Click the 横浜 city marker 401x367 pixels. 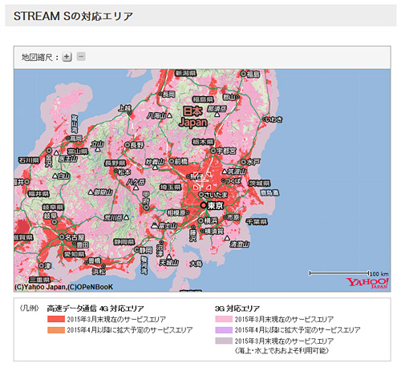(x=201, y=220)
